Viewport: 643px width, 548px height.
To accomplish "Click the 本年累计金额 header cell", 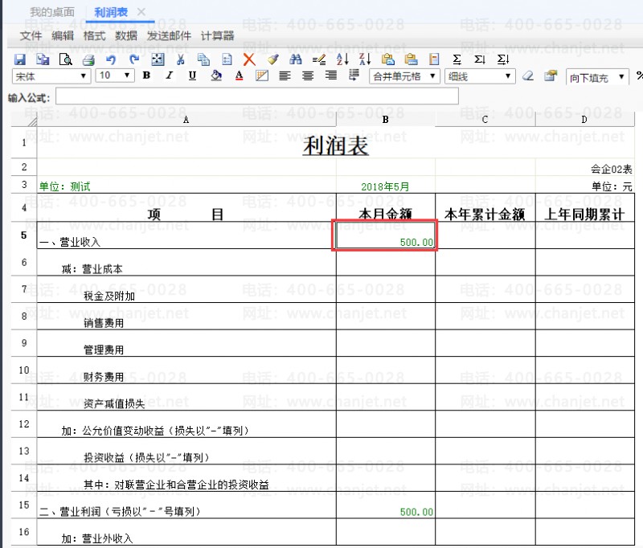I will pyautogui.click(x=485, y=207).
